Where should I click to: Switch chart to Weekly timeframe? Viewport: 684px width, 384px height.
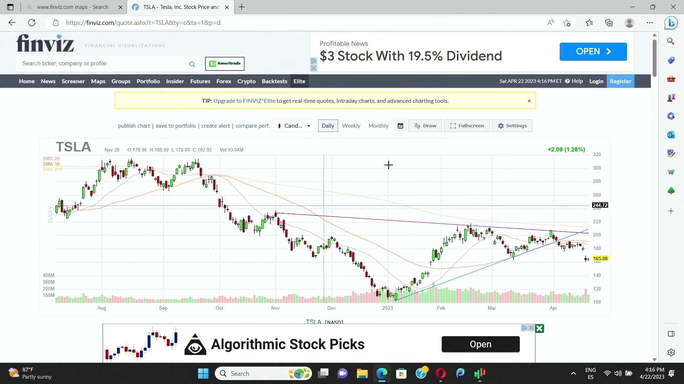(351, 126)
